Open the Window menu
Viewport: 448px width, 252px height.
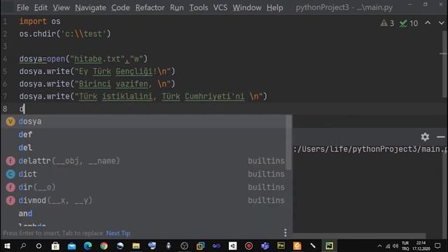246,8
